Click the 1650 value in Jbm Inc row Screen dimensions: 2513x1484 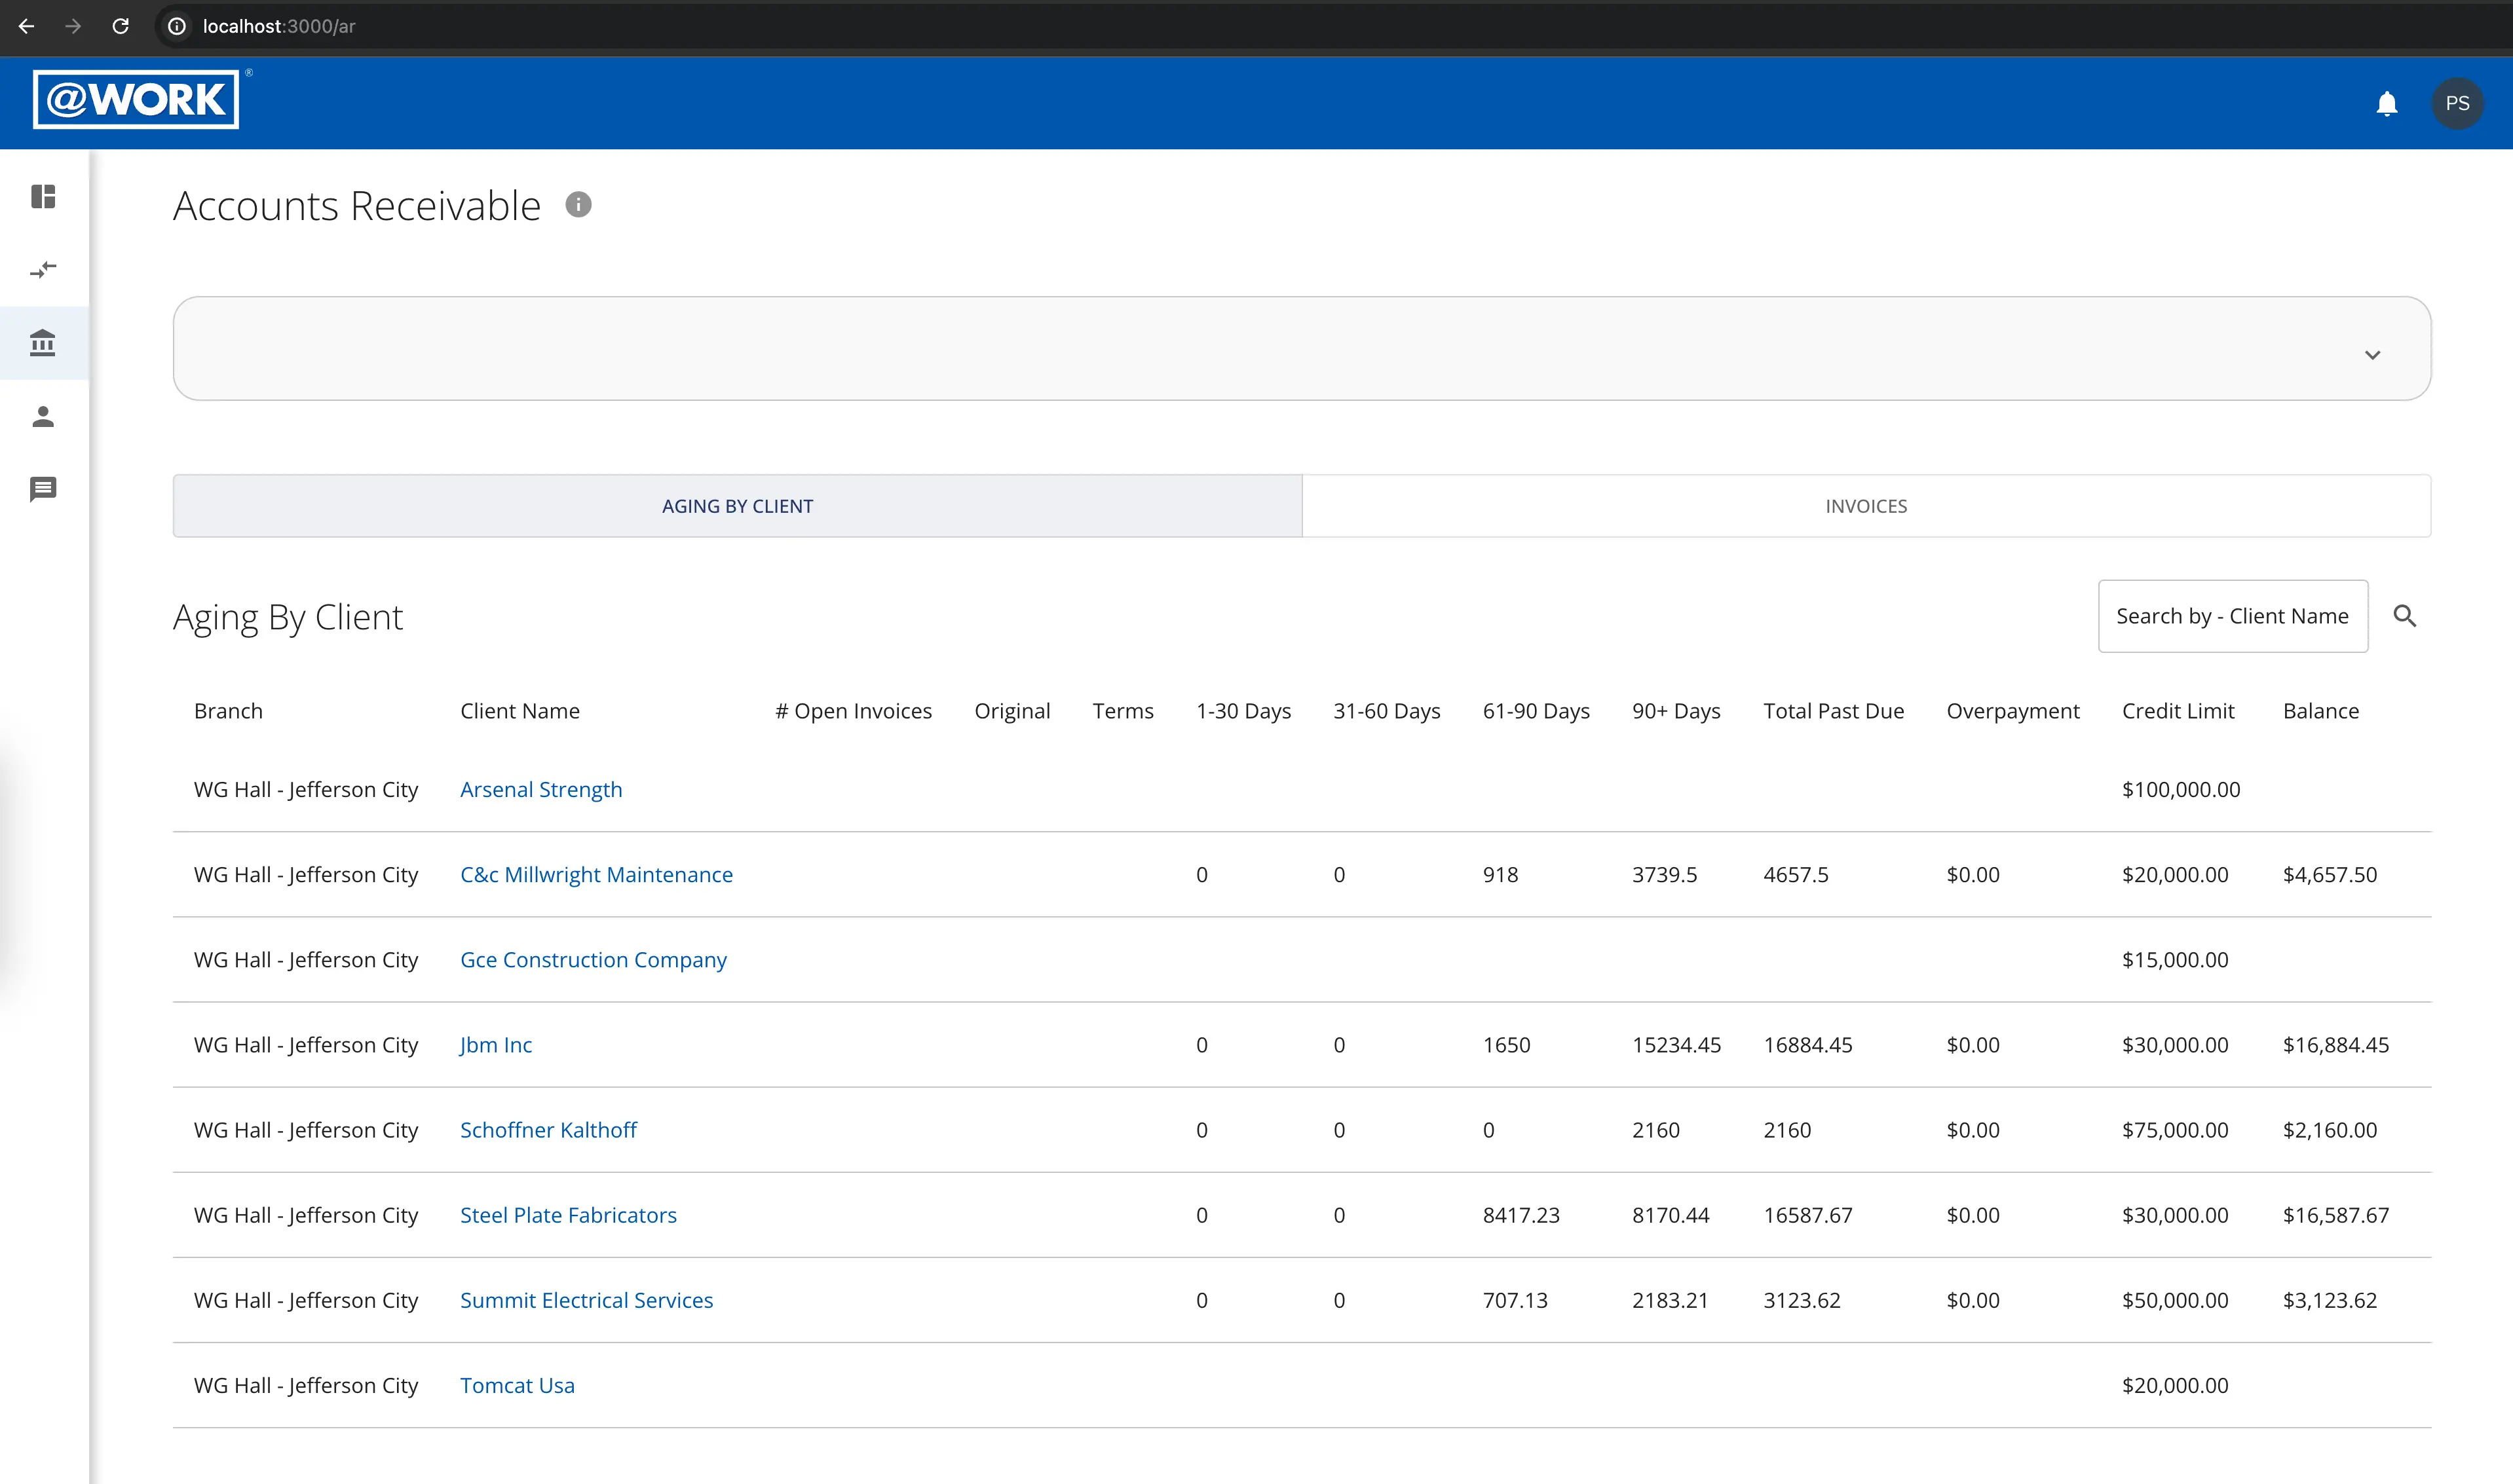pos(1506,1044)
